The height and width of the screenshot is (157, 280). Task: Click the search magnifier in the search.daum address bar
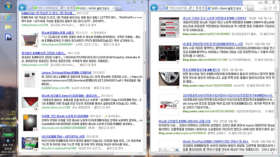pos(190,8)
